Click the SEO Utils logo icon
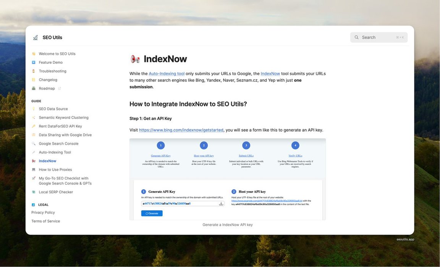 [x=36, y=37]
